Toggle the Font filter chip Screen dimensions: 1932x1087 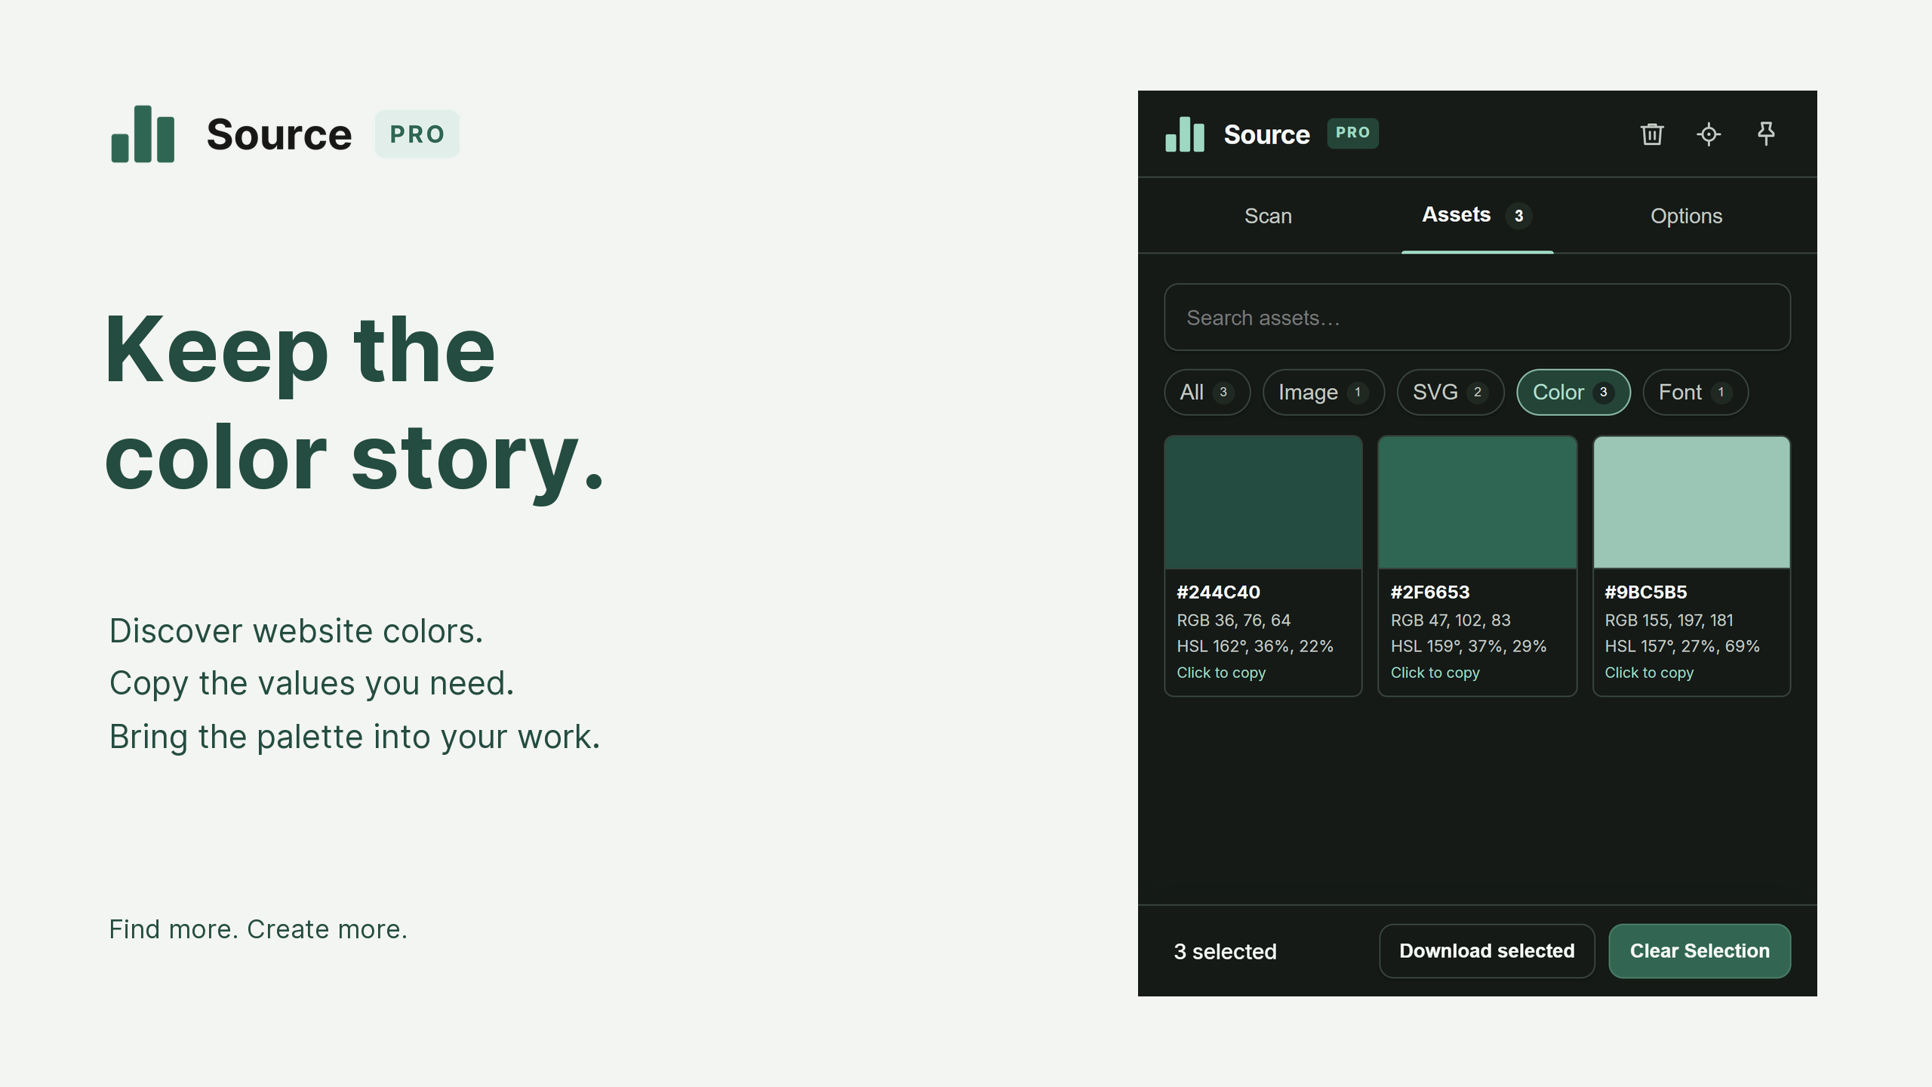click(x=1695, y=392)
